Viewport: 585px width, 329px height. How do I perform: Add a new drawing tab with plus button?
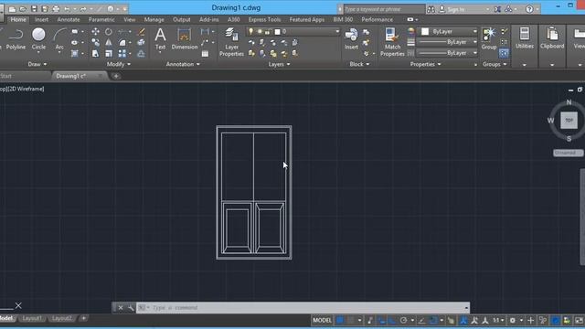pyautogui.click(x=116, y=76)
